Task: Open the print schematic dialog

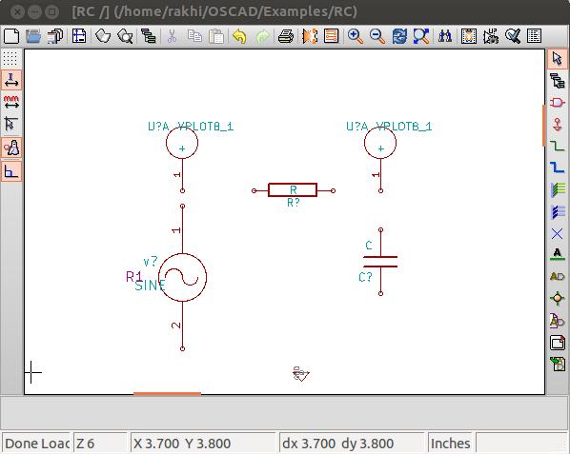Action: (x=286, y=36)
